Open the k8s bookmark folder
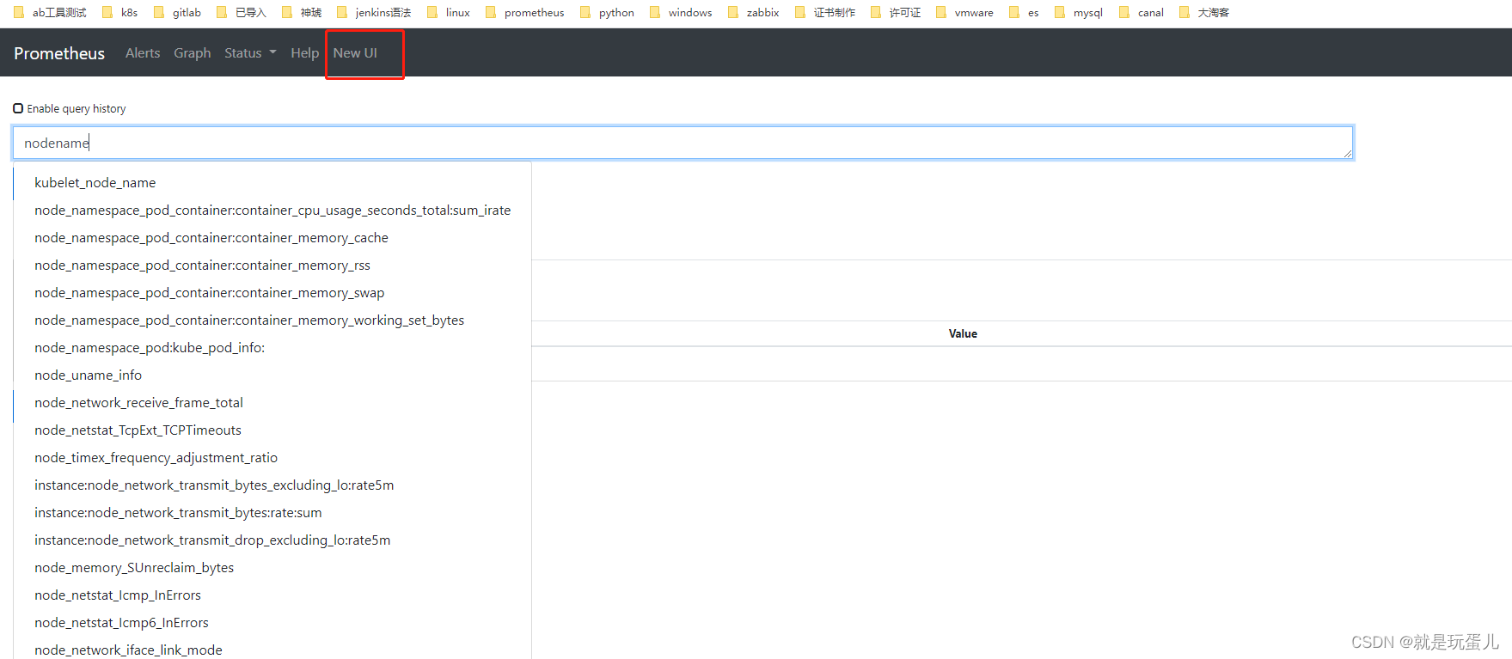Viewport: 1512px width, 659px height. (x=119, y=12)
